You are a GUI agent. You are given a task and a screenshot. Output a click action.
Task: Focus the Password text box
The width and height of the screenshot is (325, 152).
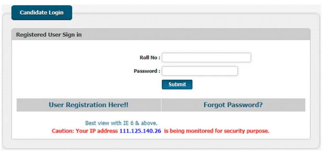coord(200,71)
